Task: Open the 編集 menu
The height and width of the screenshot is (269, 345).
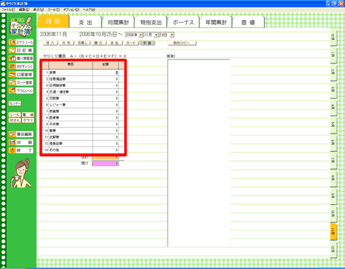Action: (x=24, y=10)
